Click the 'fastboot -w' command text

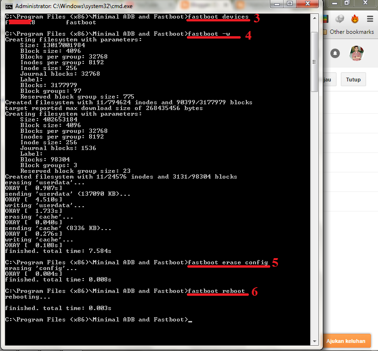point(209,34)
